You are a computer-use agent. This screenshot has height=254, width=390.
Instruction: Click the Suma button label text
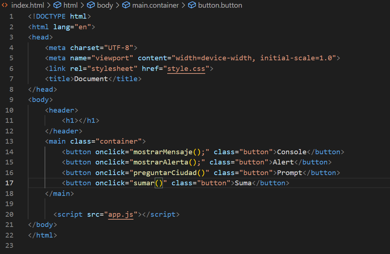[x=243, y=183]
